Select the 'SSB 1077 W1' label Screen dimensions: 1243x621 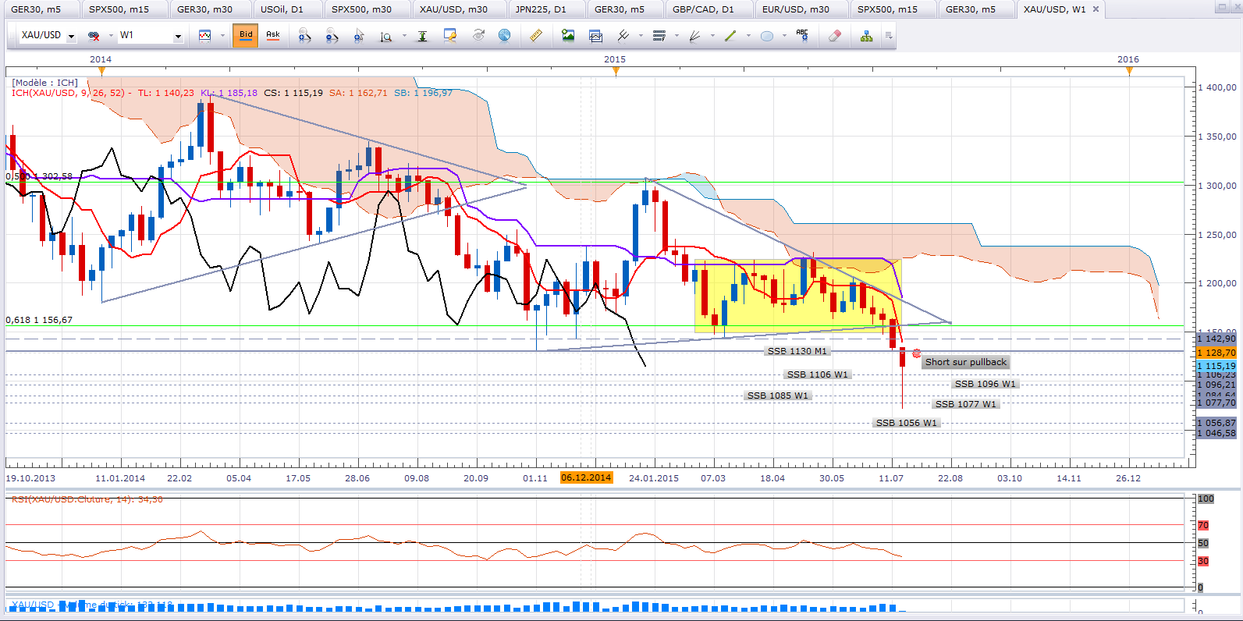pyautogui.click(x=966, y=404)
